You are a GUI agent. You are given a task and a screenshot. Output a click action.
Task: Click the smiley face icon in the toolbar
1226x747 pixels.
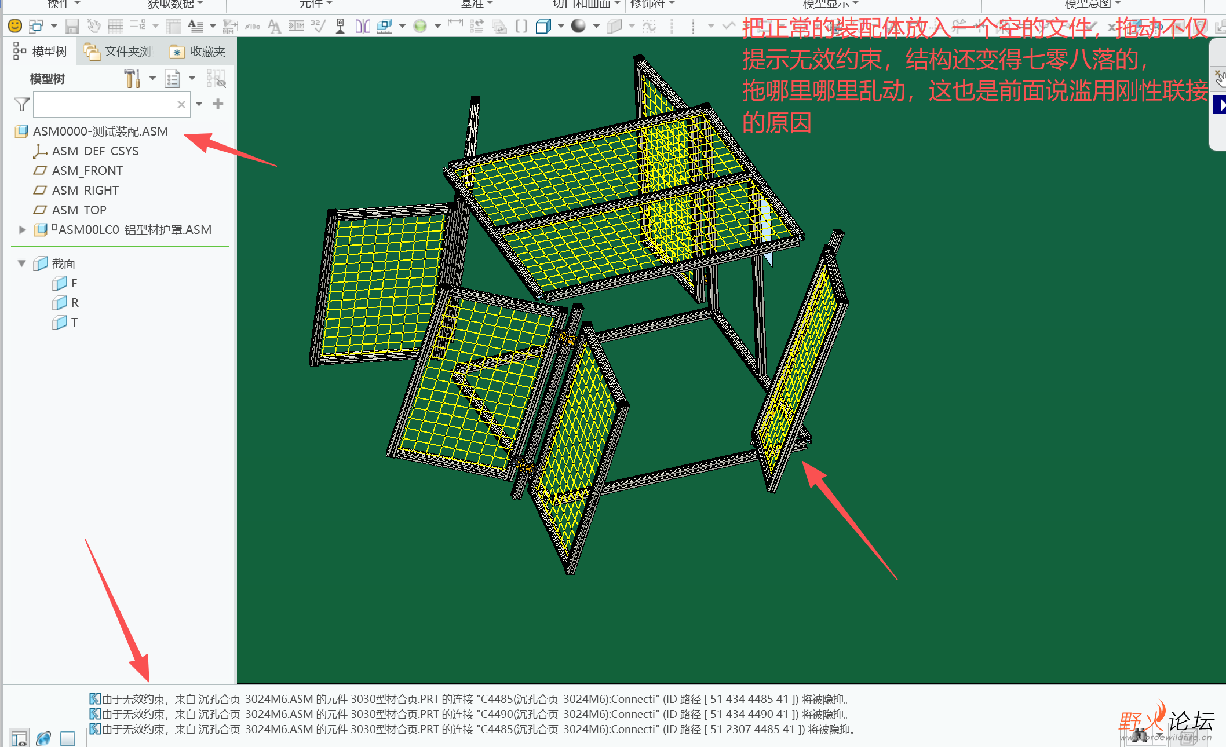click(x=15, y=25)
